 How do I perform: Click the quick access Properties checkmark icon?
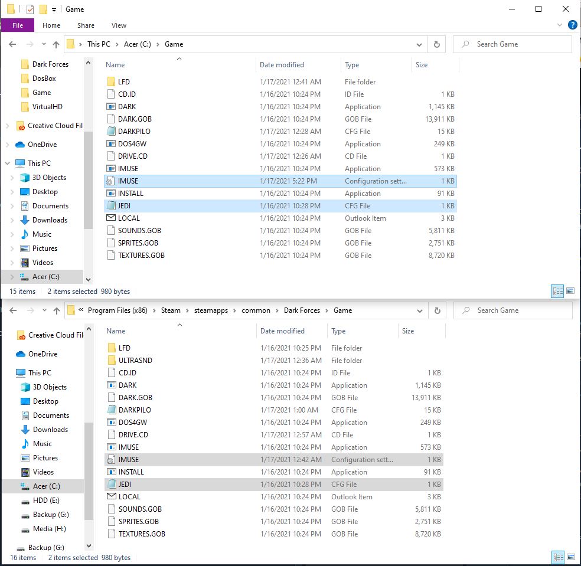pos(30,9)
